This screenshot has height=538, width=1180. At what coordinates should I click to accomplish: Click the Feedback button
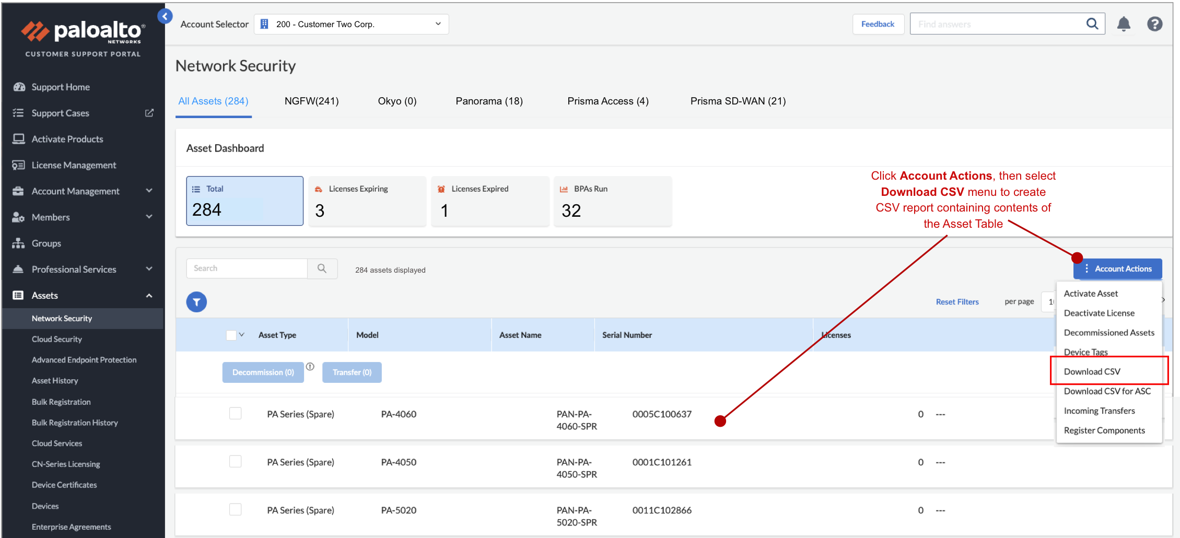(878, 24)
